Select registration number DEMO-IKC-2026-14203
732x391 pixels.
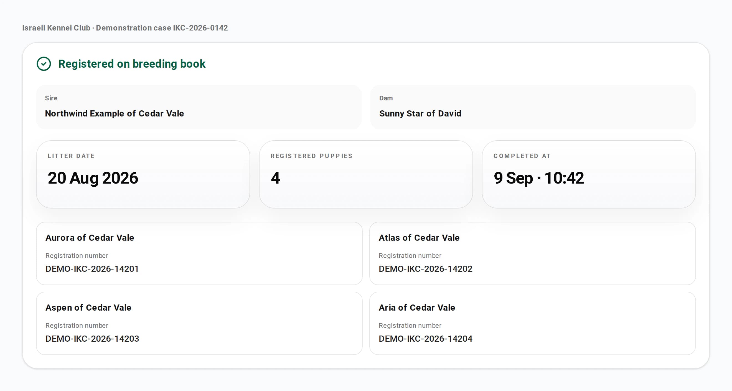coord(92,339)
